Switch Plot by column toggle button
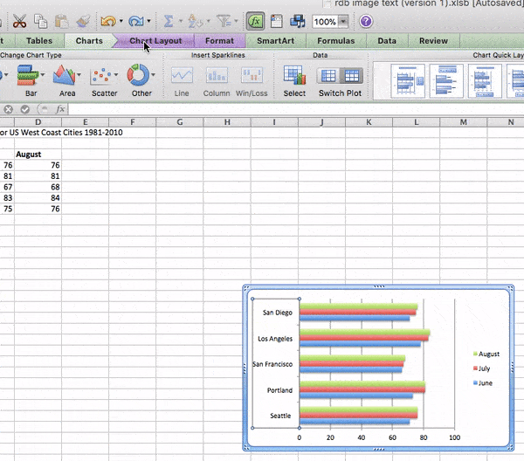524x461 pixels. (x=351, y=77)
